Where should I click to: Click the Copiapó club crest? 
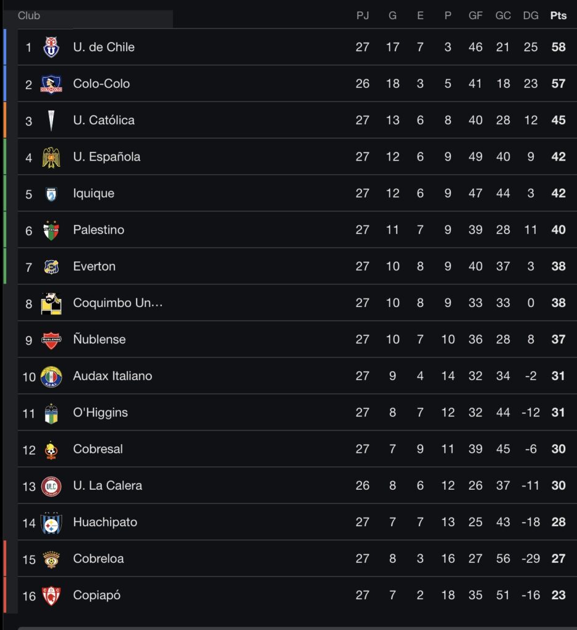click(x=51, y=596)
